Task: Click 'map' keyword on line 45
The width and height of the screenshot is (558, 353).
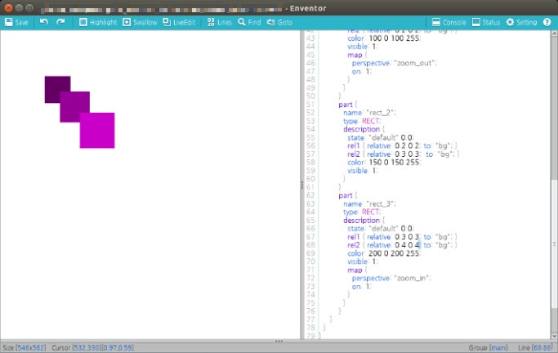Action: coord(355,55)
